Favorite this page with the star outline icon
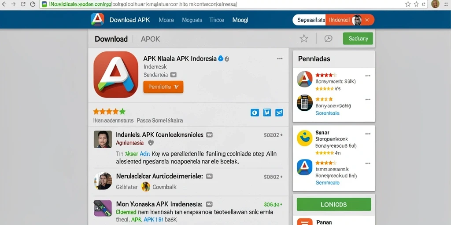The image size is (451, 225). (304, 39)
